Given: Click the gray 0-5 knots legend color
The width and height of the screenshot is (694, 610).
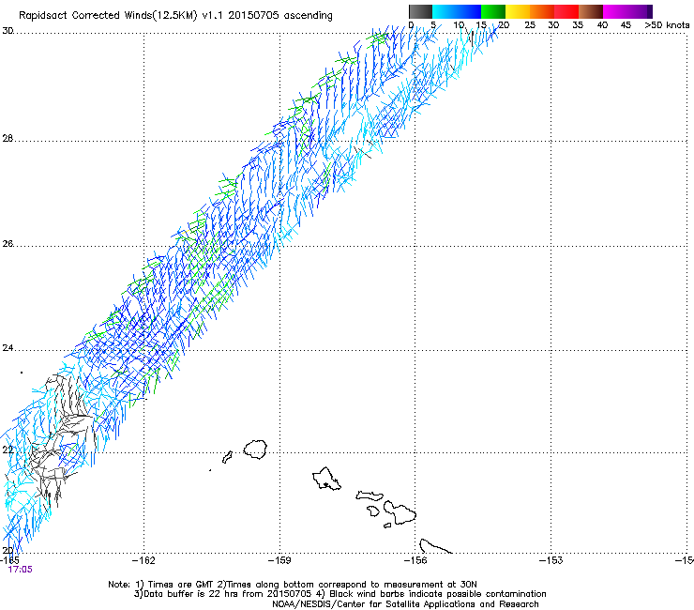Looking at the screenshot, I should (420, 11).
